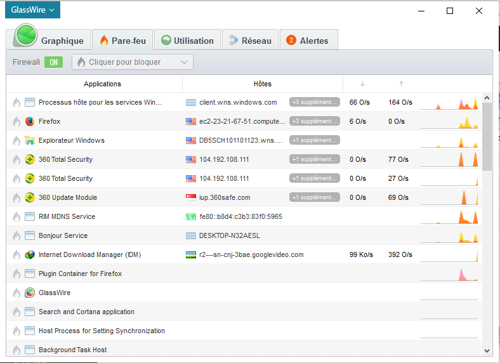Block Firefox with its flame icon
Viewport: 500px width, 363px height.
click(16, 122)
